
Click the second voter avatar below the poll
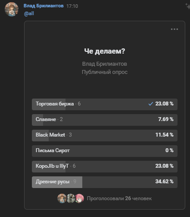tap(71, 198)
